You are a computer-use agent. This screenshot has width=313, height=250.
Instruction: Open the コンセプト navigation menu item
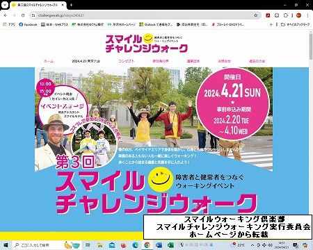point(127,61)
